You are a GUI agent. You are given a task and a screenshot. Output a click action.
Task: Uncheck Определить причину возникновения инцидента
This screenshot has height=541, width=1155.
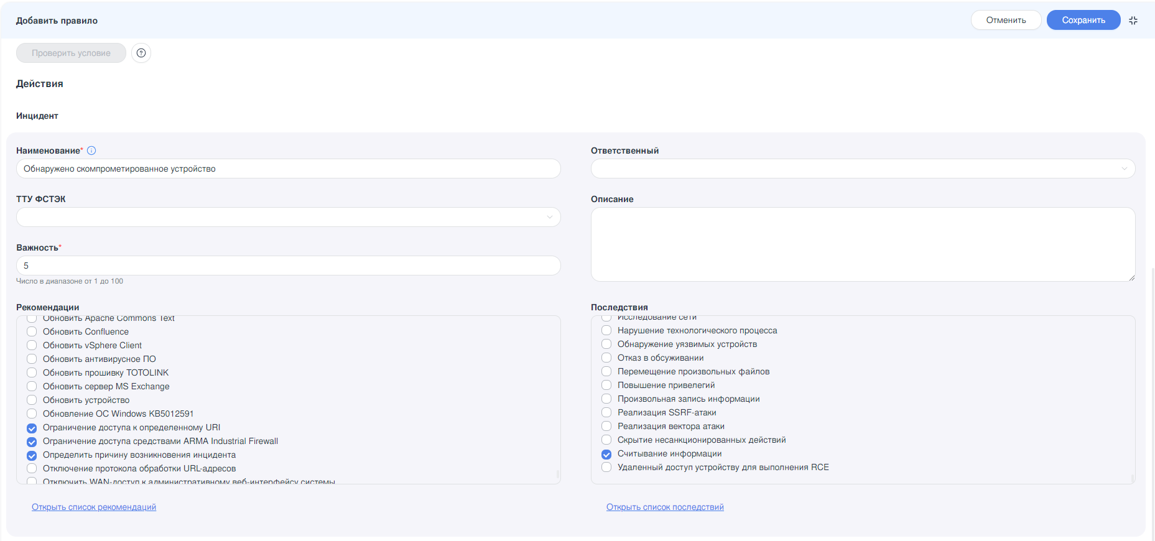point(32,455)
